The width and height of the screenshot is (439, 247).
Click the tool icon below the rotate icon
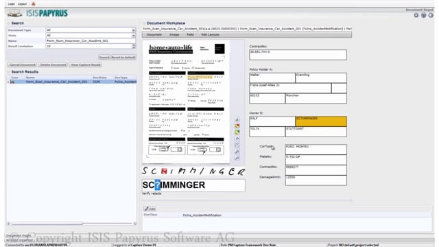[x=237, y=145]
